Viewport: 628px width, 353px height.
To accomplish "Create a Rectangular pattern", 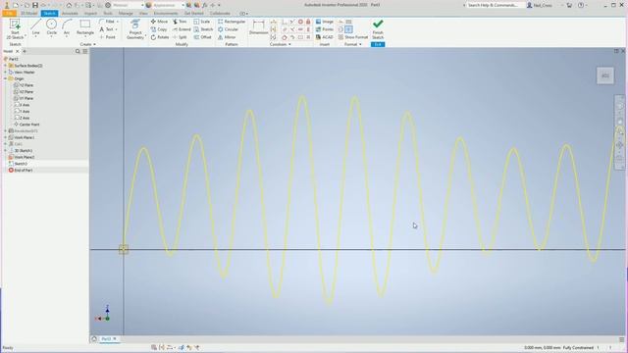I will click(x=232, y=22).
